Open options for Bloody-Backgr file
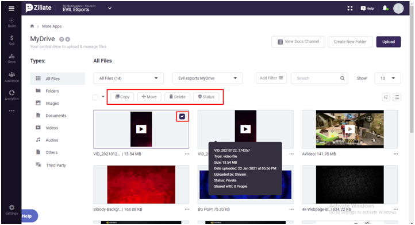This screenshot has height=225, width=415. [x=187, y=210]
